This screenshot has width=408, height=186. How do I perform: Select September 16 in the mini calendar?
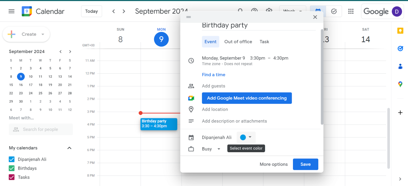[21, 85]
